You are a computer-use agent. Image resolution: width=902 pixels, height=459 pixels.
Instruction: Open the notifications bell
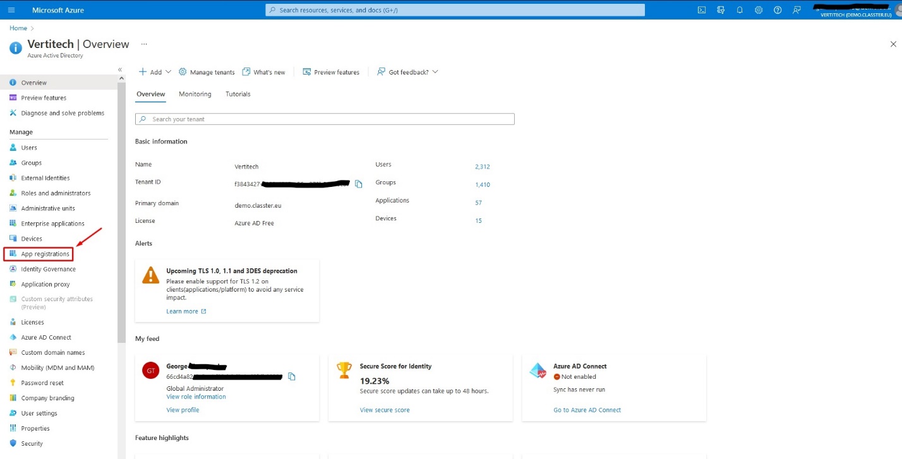click(740, 10)
